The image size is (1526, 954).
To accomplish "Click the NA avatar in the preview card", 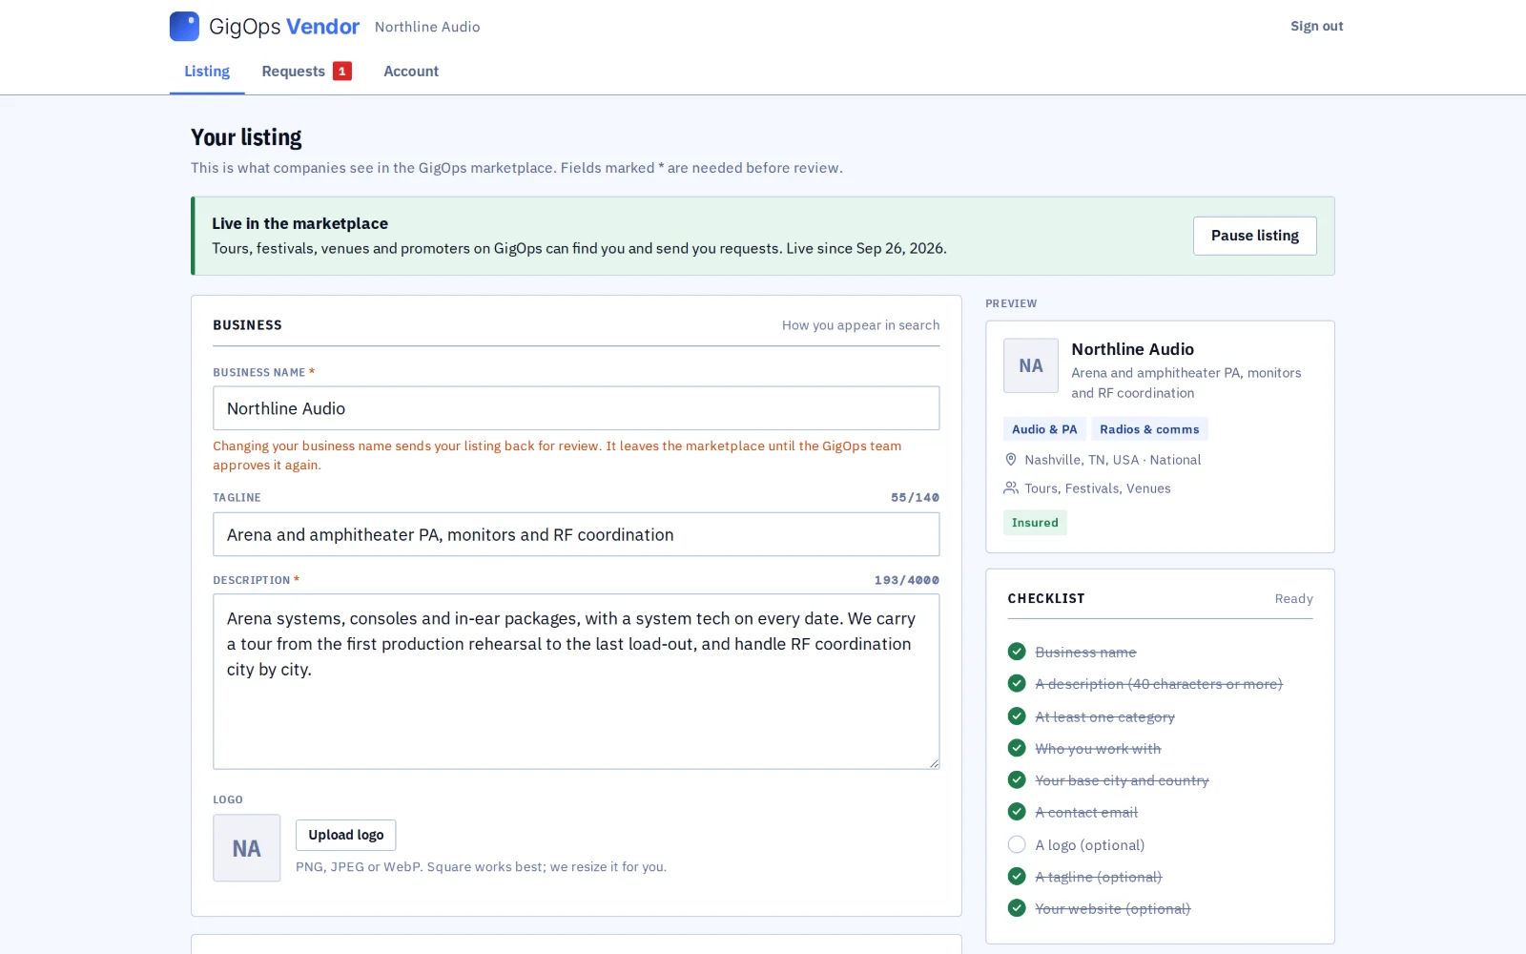I will pos(1031,366).
